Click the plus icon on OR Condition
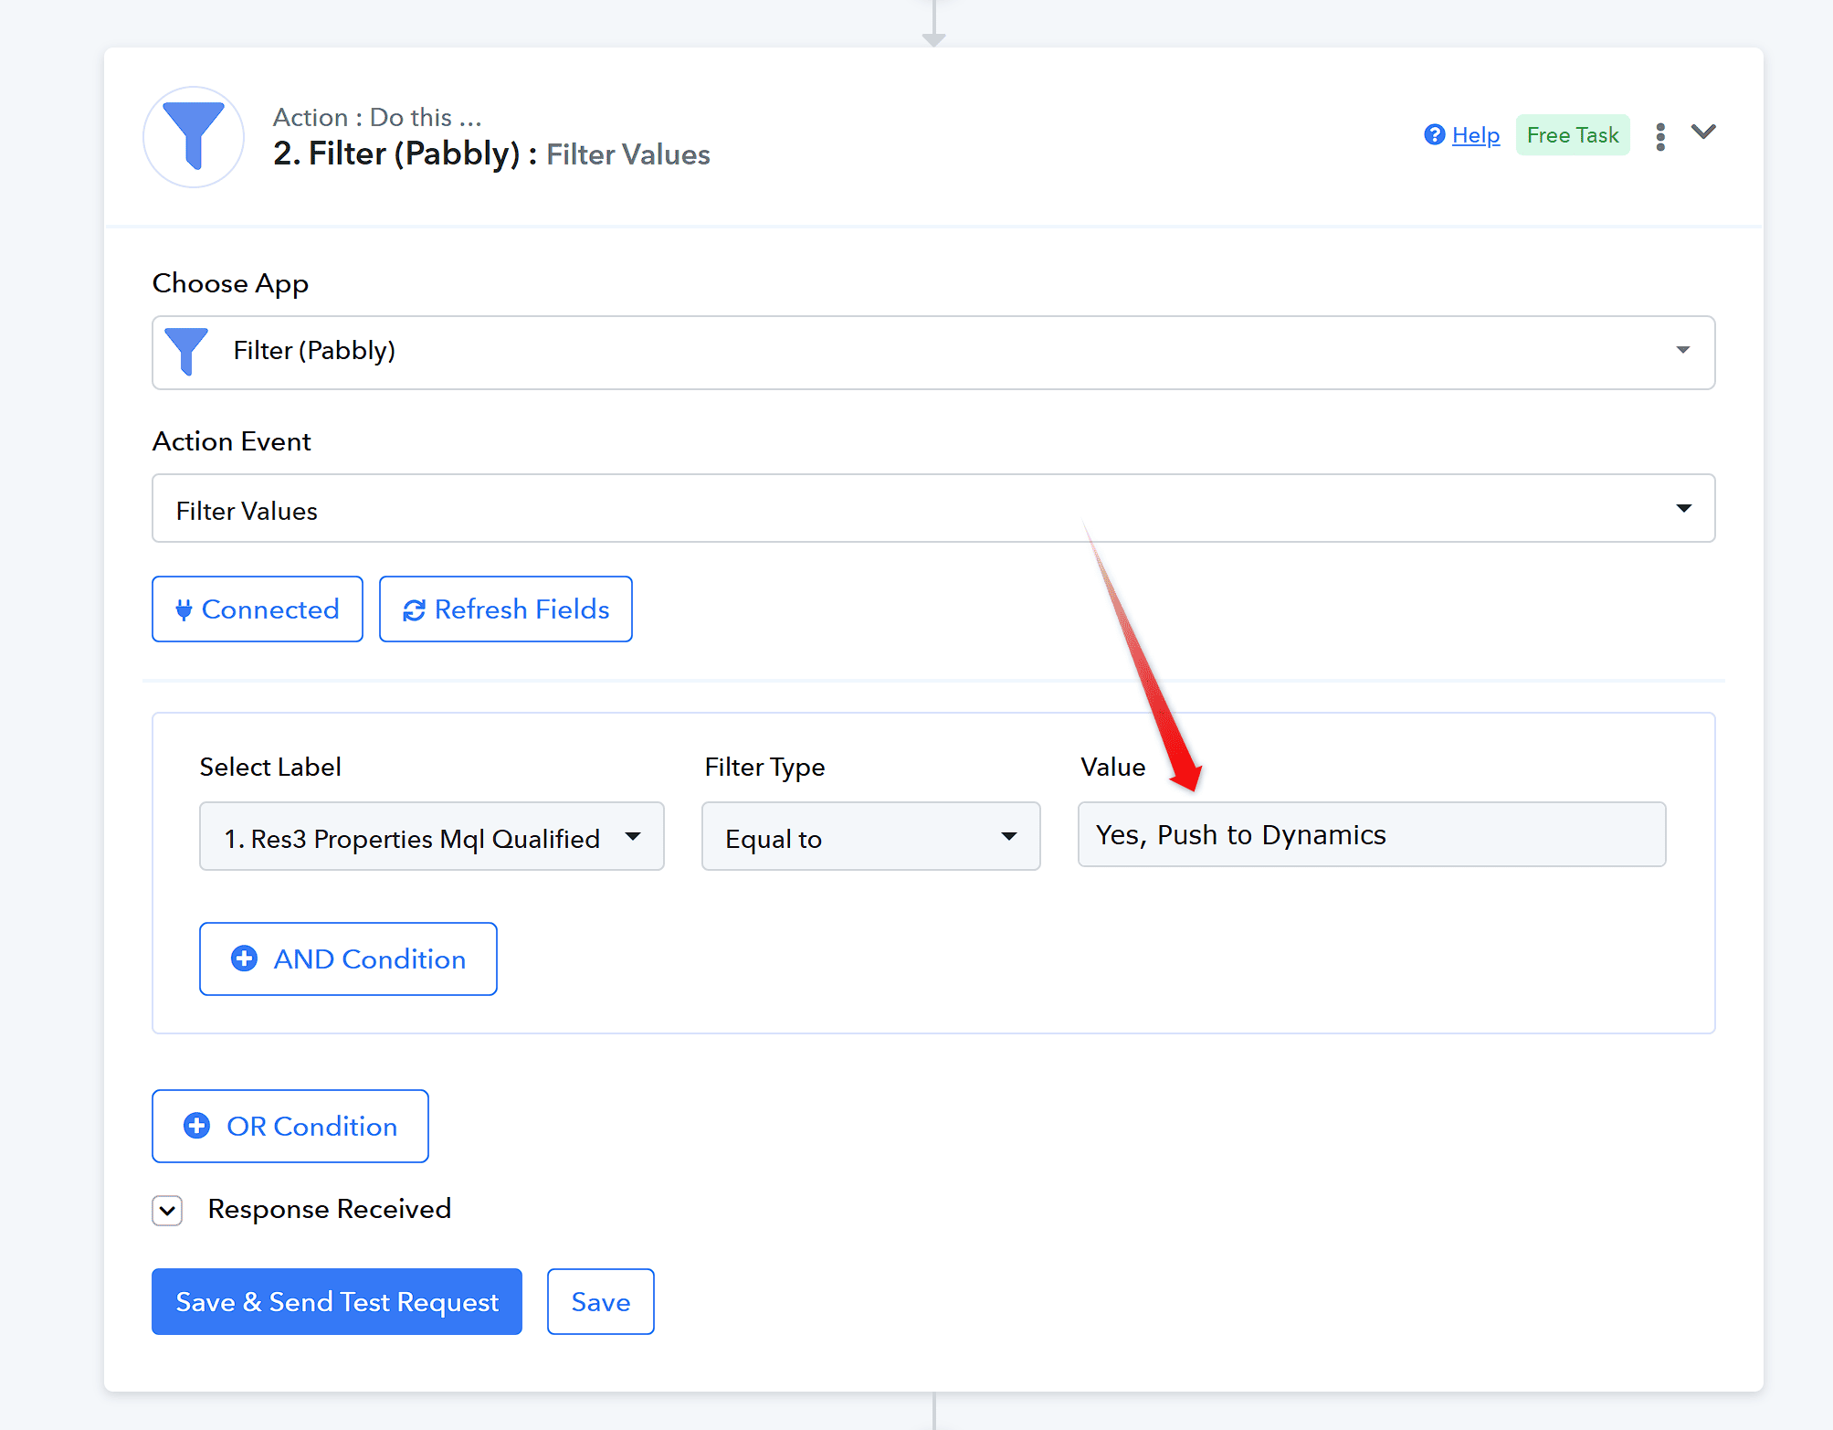 click(196, 1126)
